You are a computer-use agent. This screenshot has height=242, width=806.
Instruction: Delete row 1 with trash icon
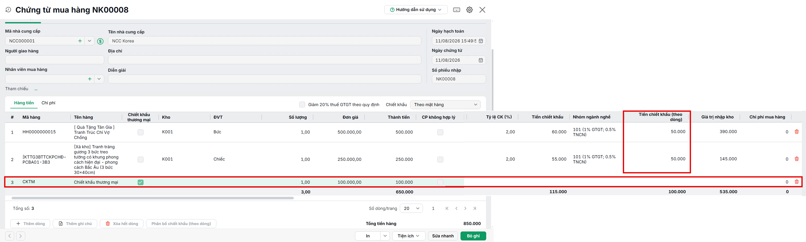pyautogui.click(x=797, y=132)
